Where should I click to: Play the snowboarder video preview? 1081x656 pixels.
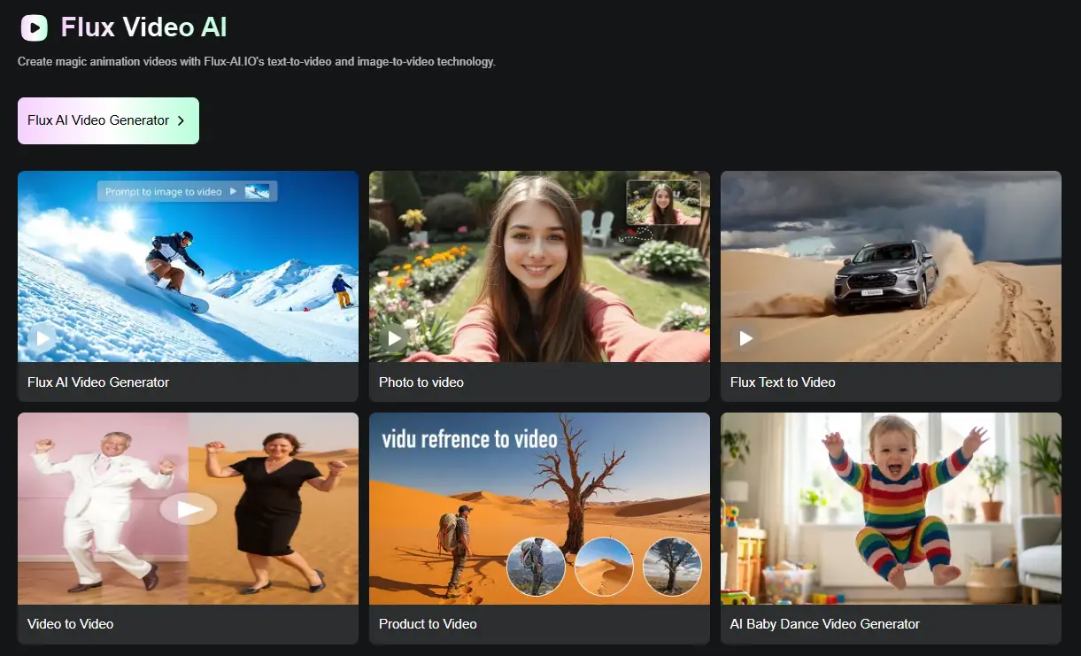click(x=42, y=337)
